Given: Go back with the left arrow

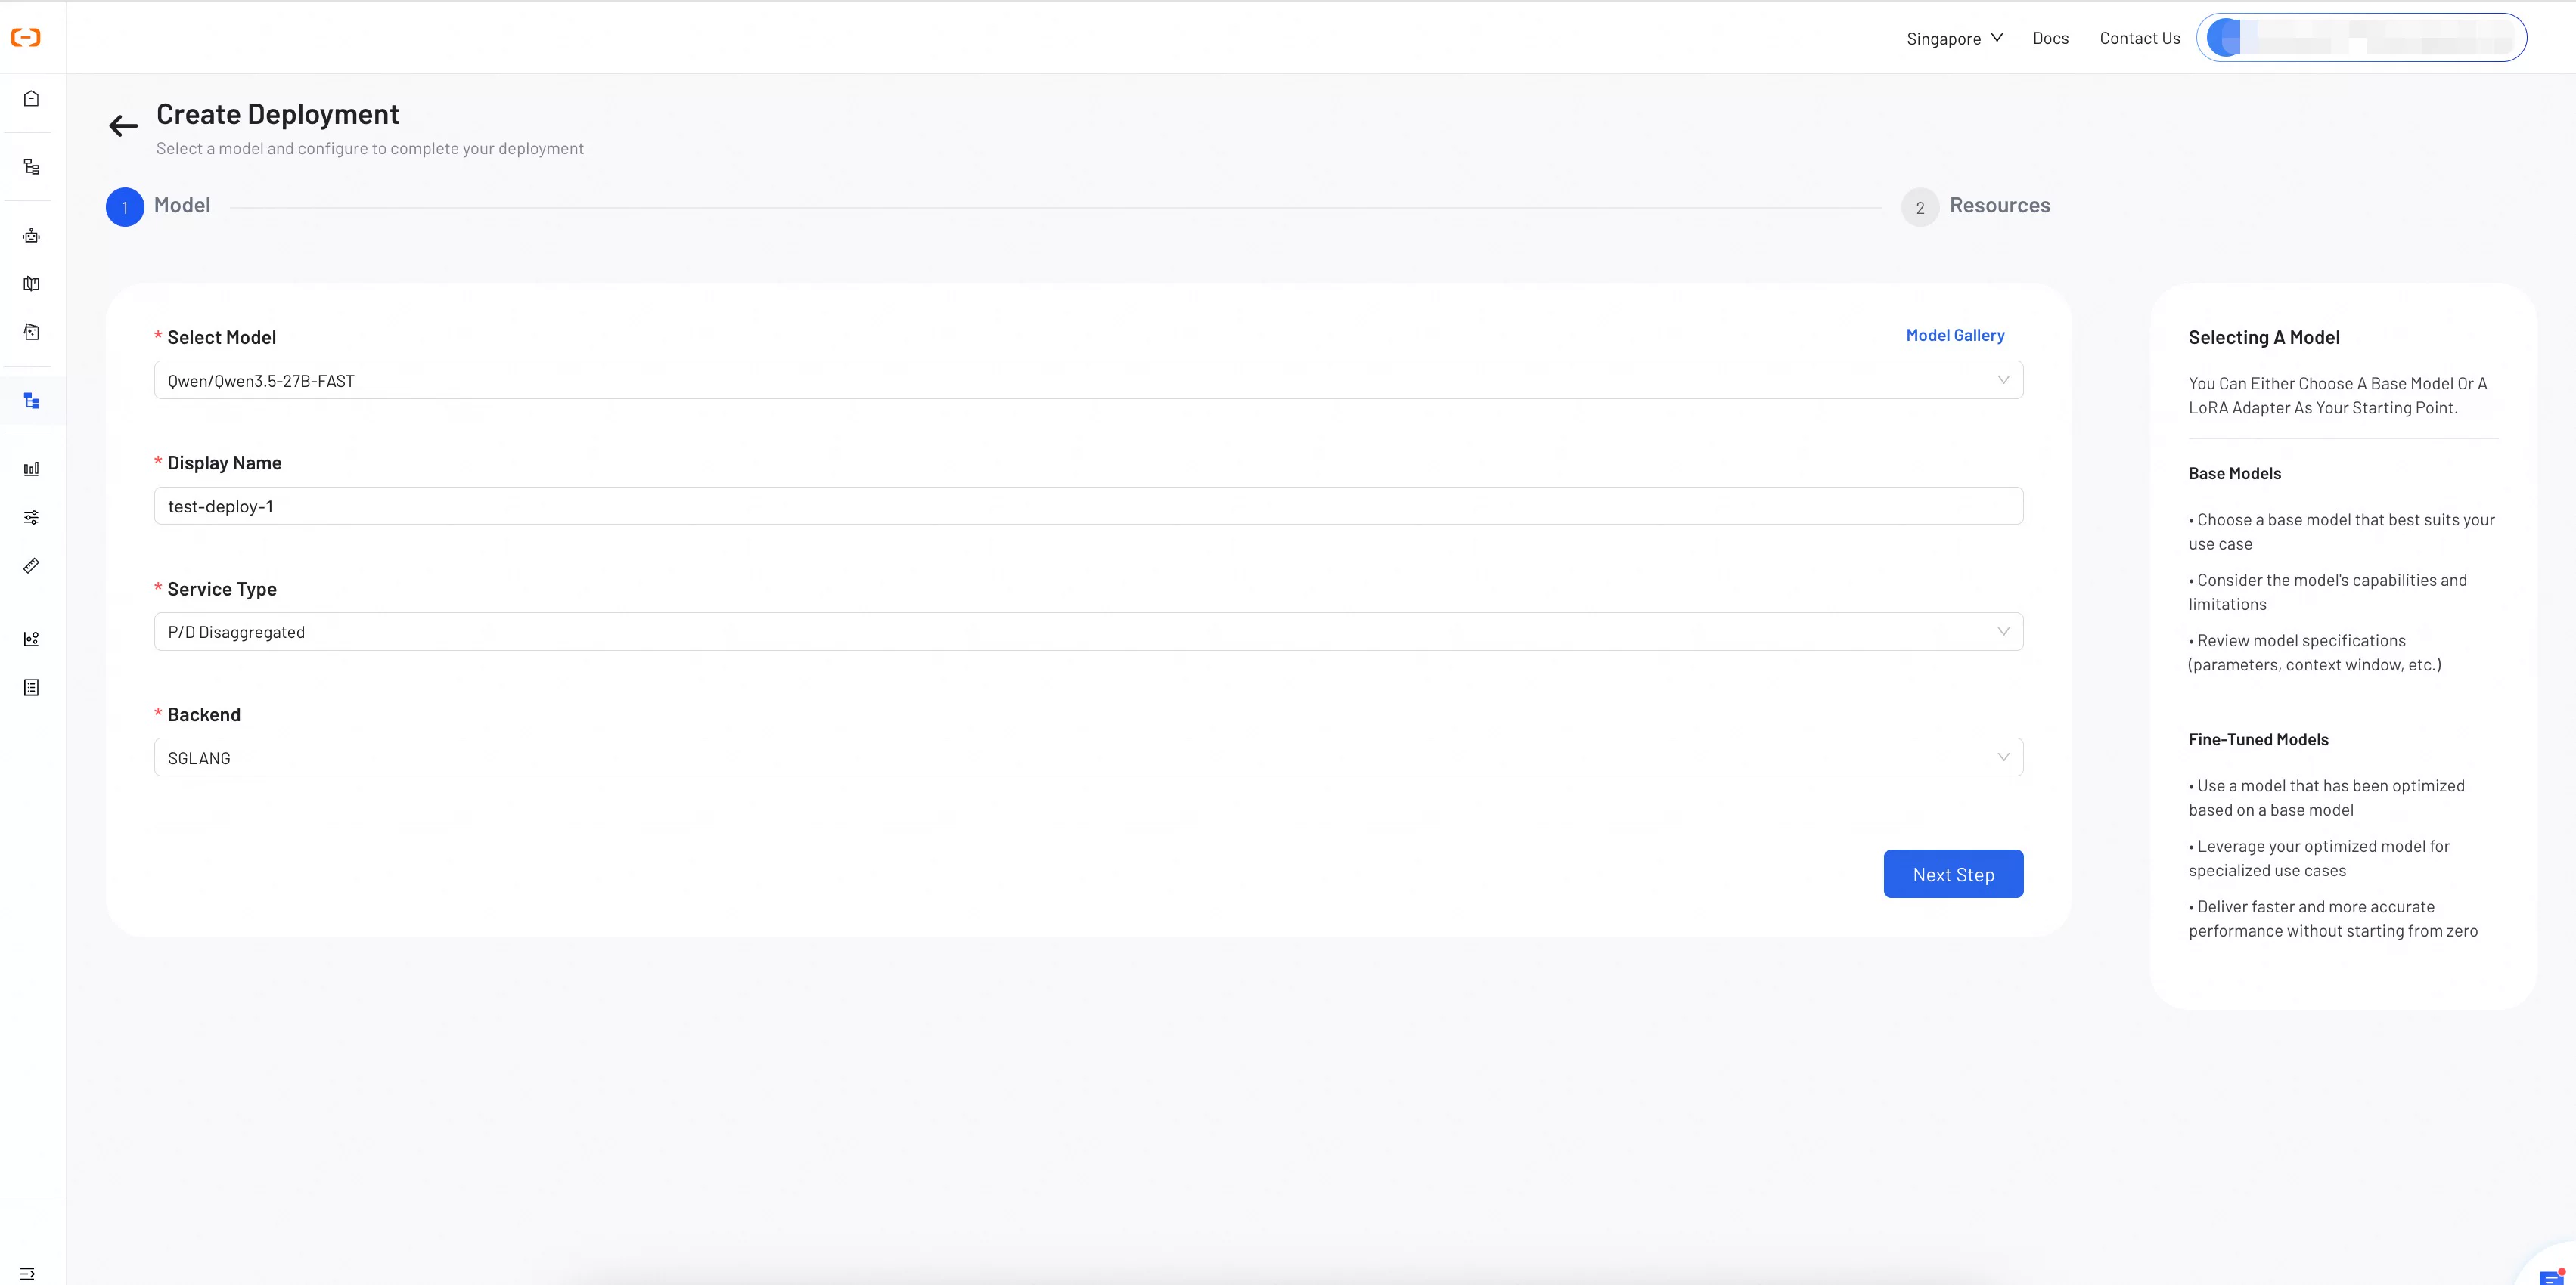Looking at the screenshot, I should tap(123, 126).
